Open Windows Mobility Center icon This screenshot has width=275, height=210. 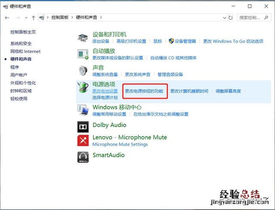coord(83,110)
